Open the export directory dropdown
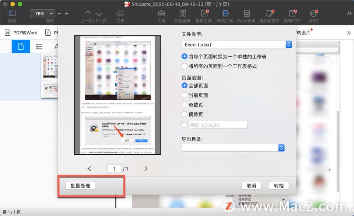 click(233, 148)
